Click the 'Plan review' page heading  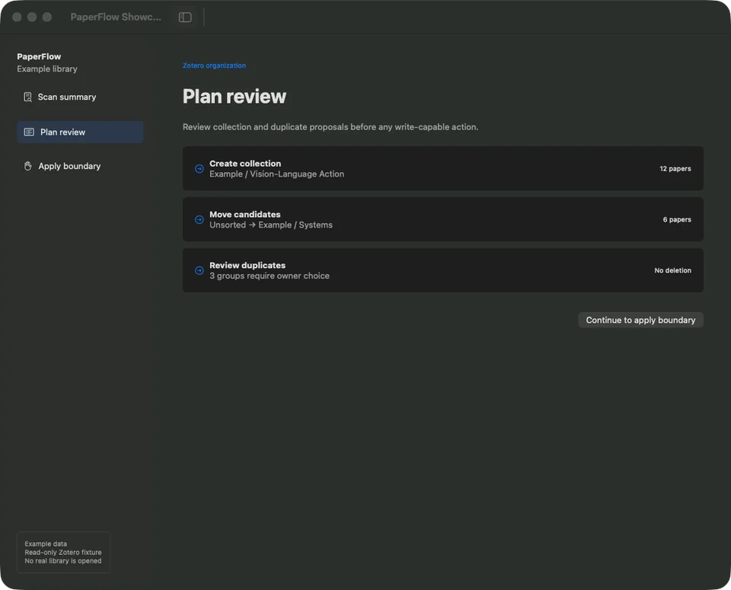235,97
